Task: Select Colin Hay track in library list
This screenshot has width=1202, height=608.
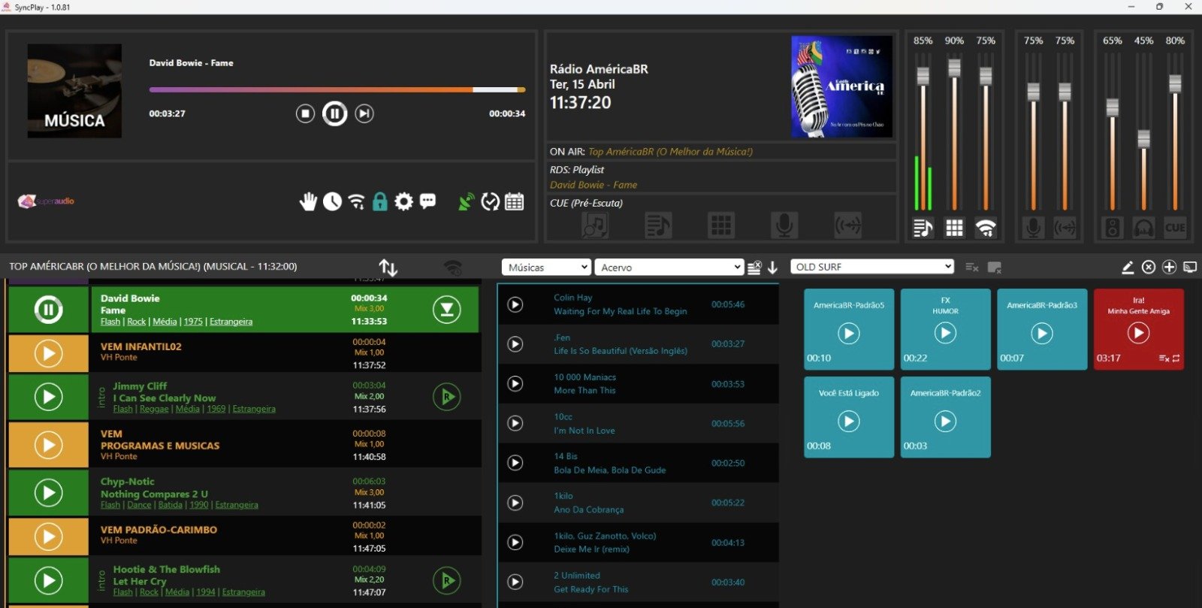Action: (620, 304)
